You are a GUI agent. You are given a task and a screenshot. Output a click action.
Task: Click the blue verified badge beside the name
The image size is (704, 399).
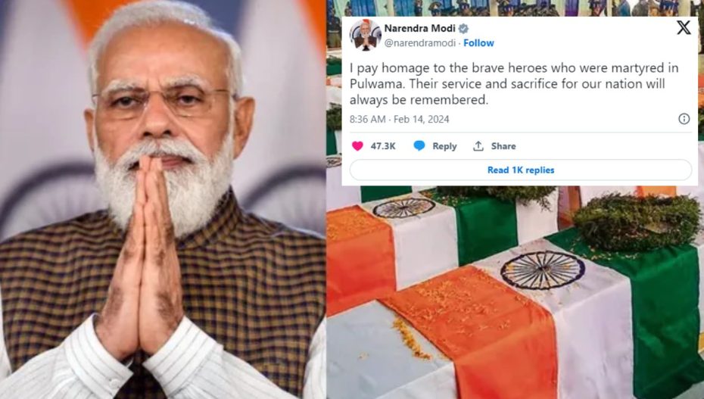pyautogui.click(x=464, y=29)
